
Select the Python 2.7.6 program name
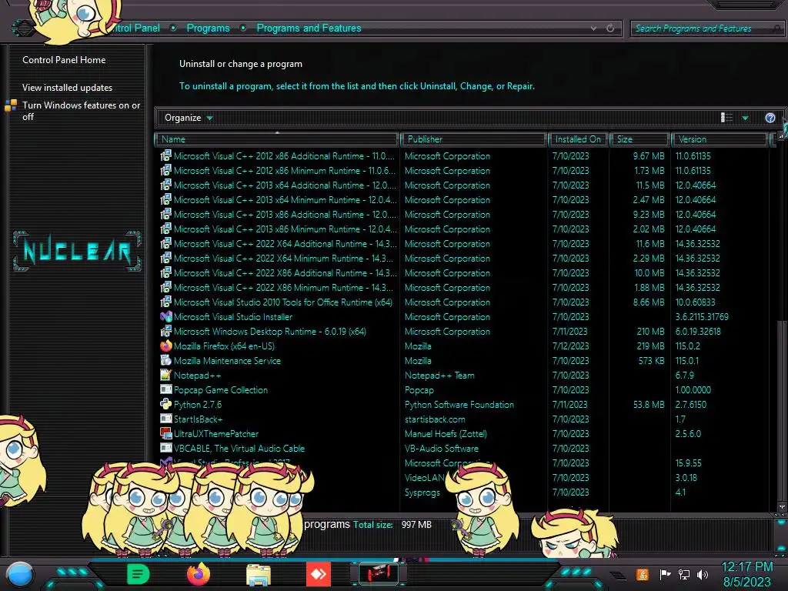point(198,404)
